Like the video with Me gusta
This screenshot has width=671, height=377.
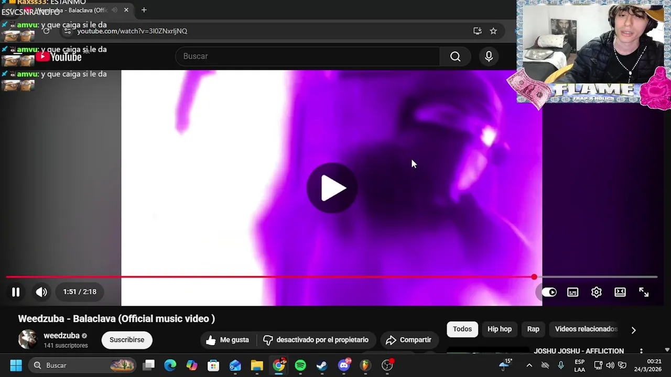tap(228, 340)
